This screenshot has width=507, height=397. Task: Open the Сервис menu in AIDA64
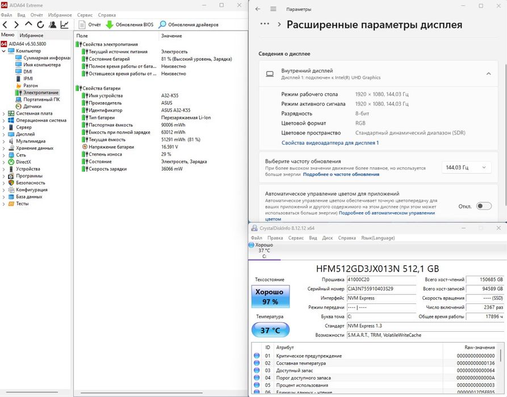(x=85, y=15)
